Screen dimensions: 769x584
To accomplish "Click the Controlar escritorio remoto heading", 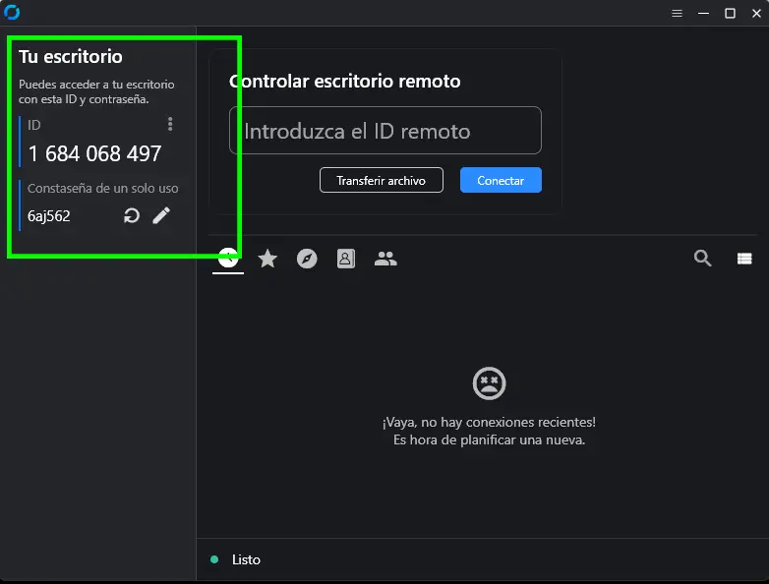I will (345, 81).
